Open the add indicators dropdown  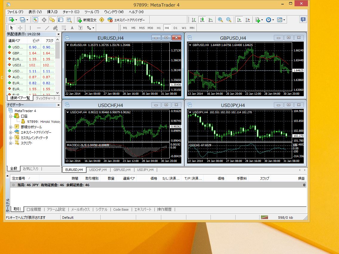pyautogui.click(x=259, y=20)
